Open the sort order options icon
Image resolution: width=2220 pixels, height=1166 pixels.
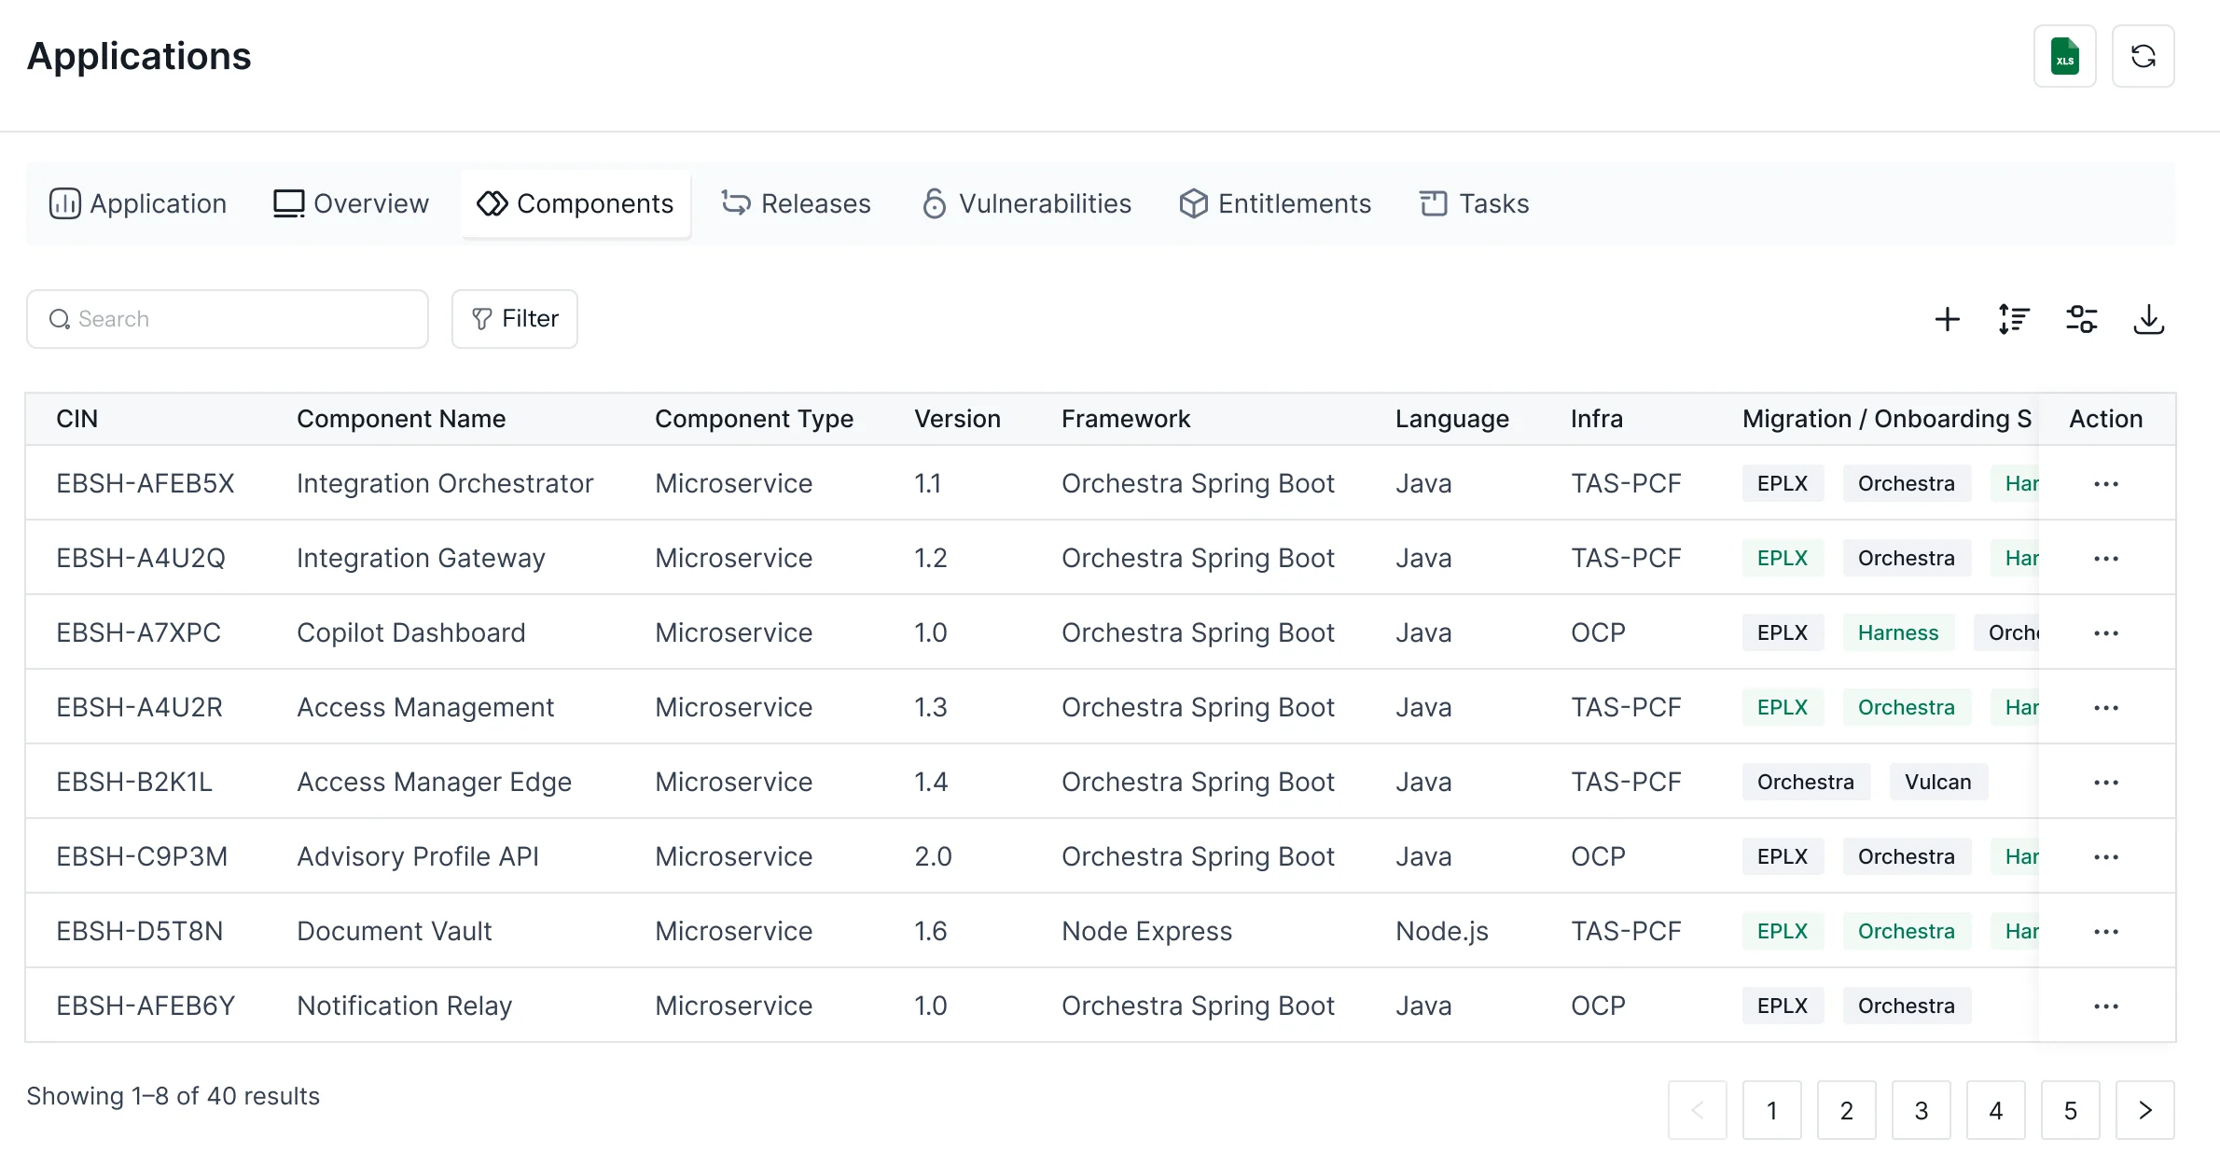coord(2014,319)
